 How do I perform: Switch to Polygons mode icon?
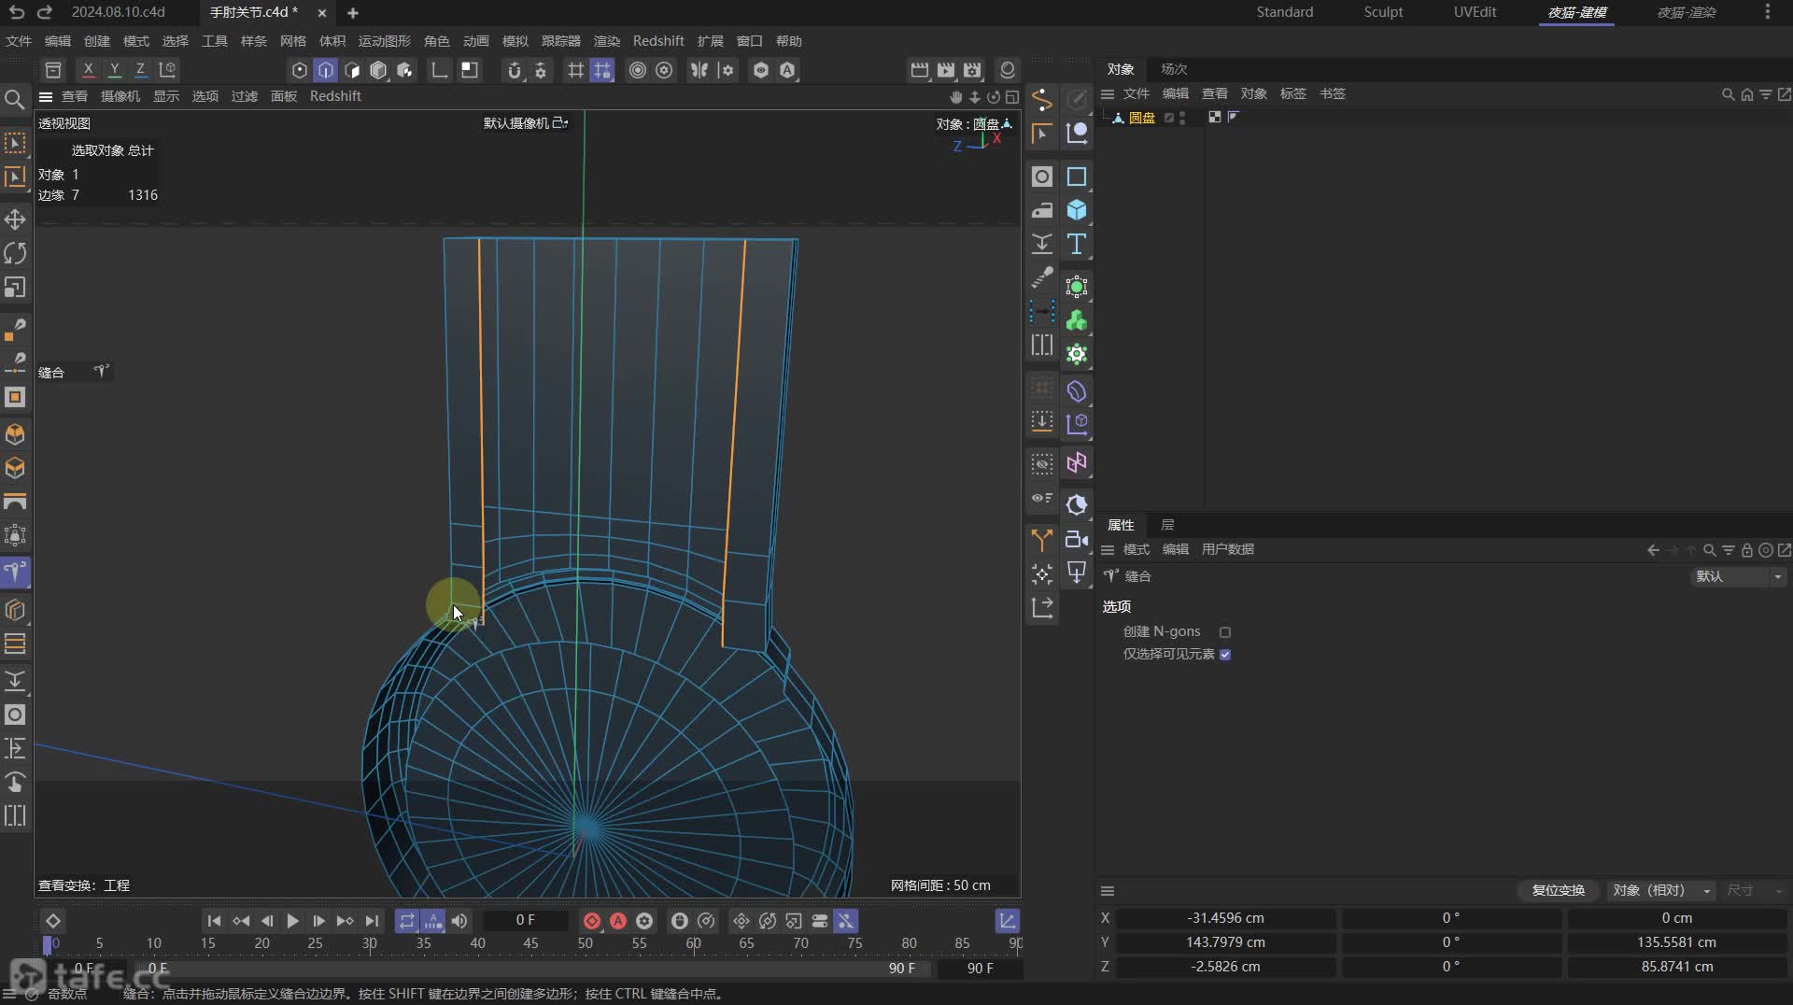[352, 70]
